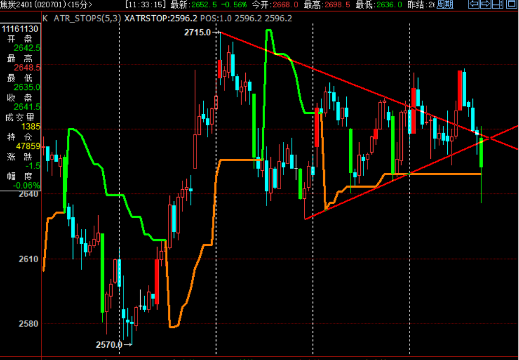
Task: Click the 2570.0 low price marker
Action: tap(108, 344)
